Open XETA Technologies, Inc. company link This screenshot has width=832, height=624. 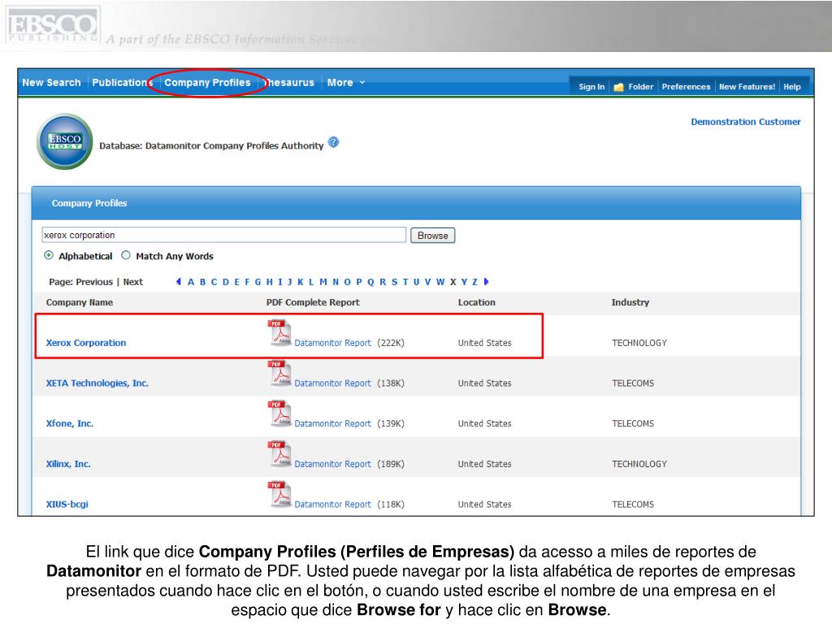click(x=97, y=383)
